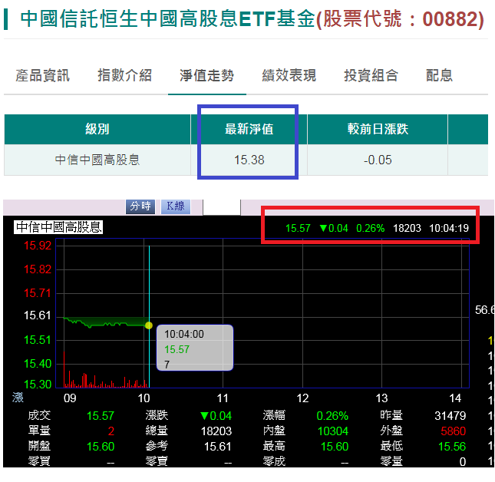Go to the 投資組合 tab
Image resolution: width=495 pixels, height=482 pixels.
(x=371, y=75)
